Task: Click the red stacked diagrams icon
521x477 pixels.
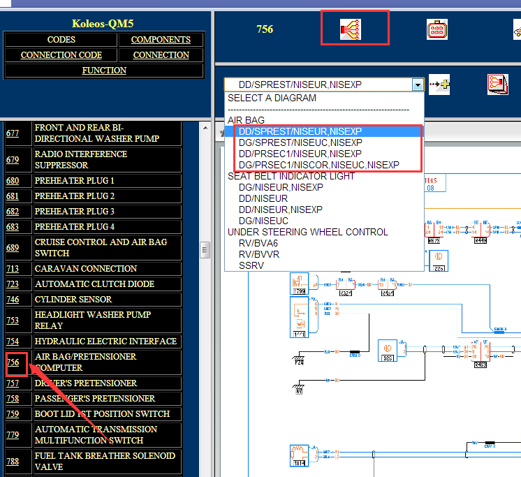Action: pos(498,85)
